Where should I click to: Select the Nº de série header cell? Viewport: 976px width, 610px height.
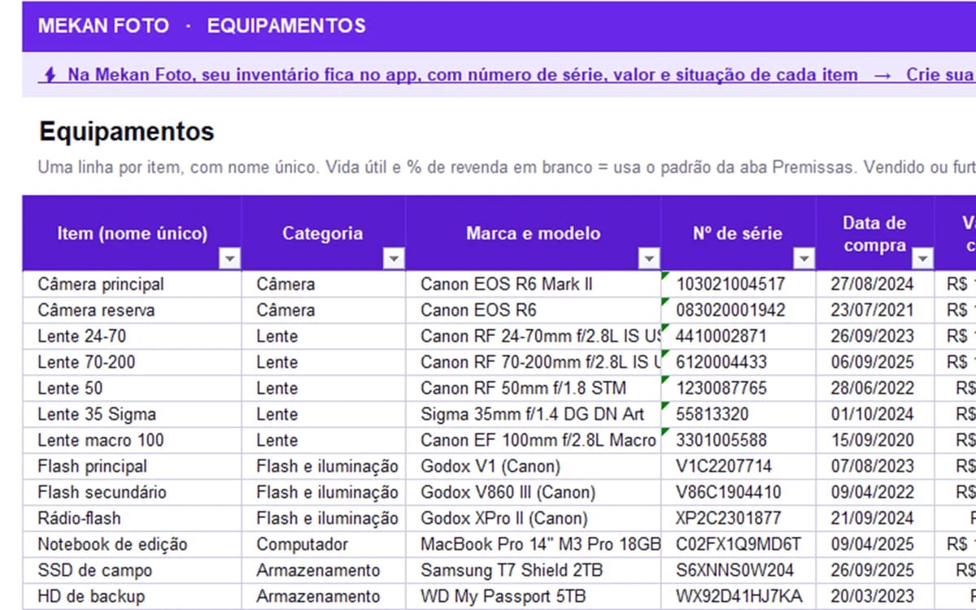pos(739,233)
